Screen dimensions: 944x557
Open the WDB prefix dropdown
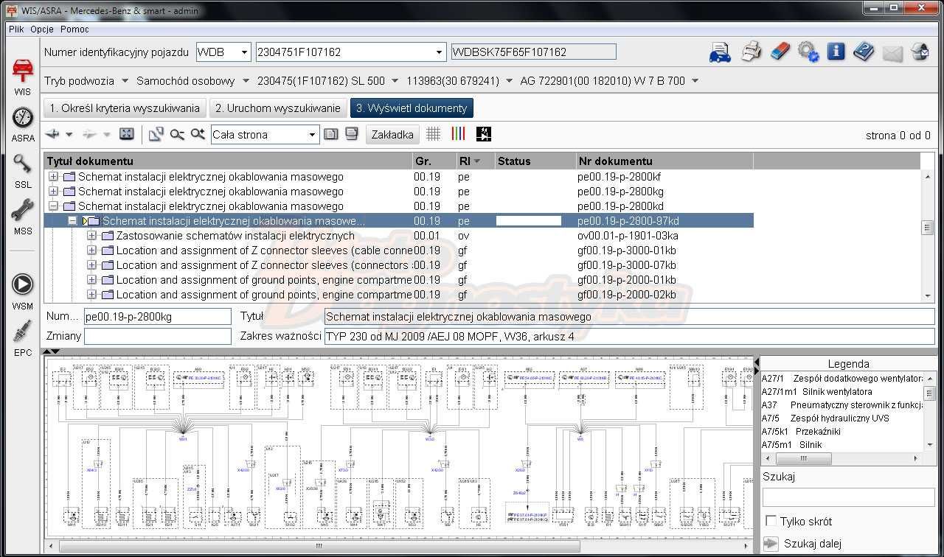[x=245, y=52]
